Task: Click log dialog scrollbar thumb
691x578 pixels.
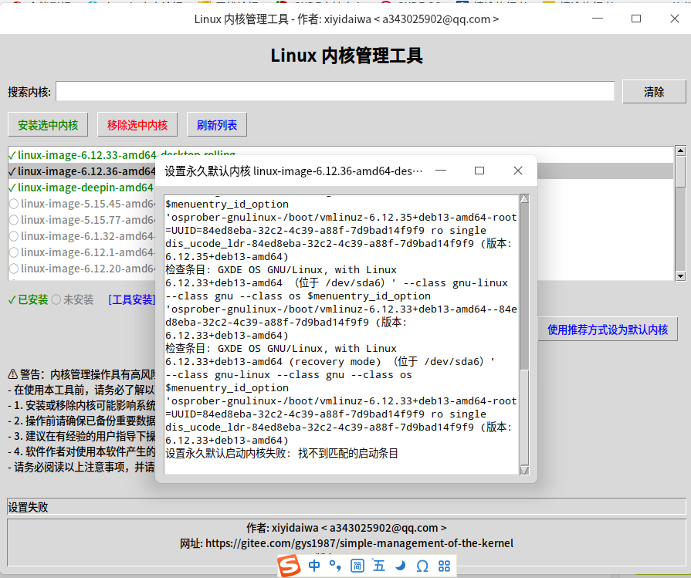Action: click(x=524, y=417)
